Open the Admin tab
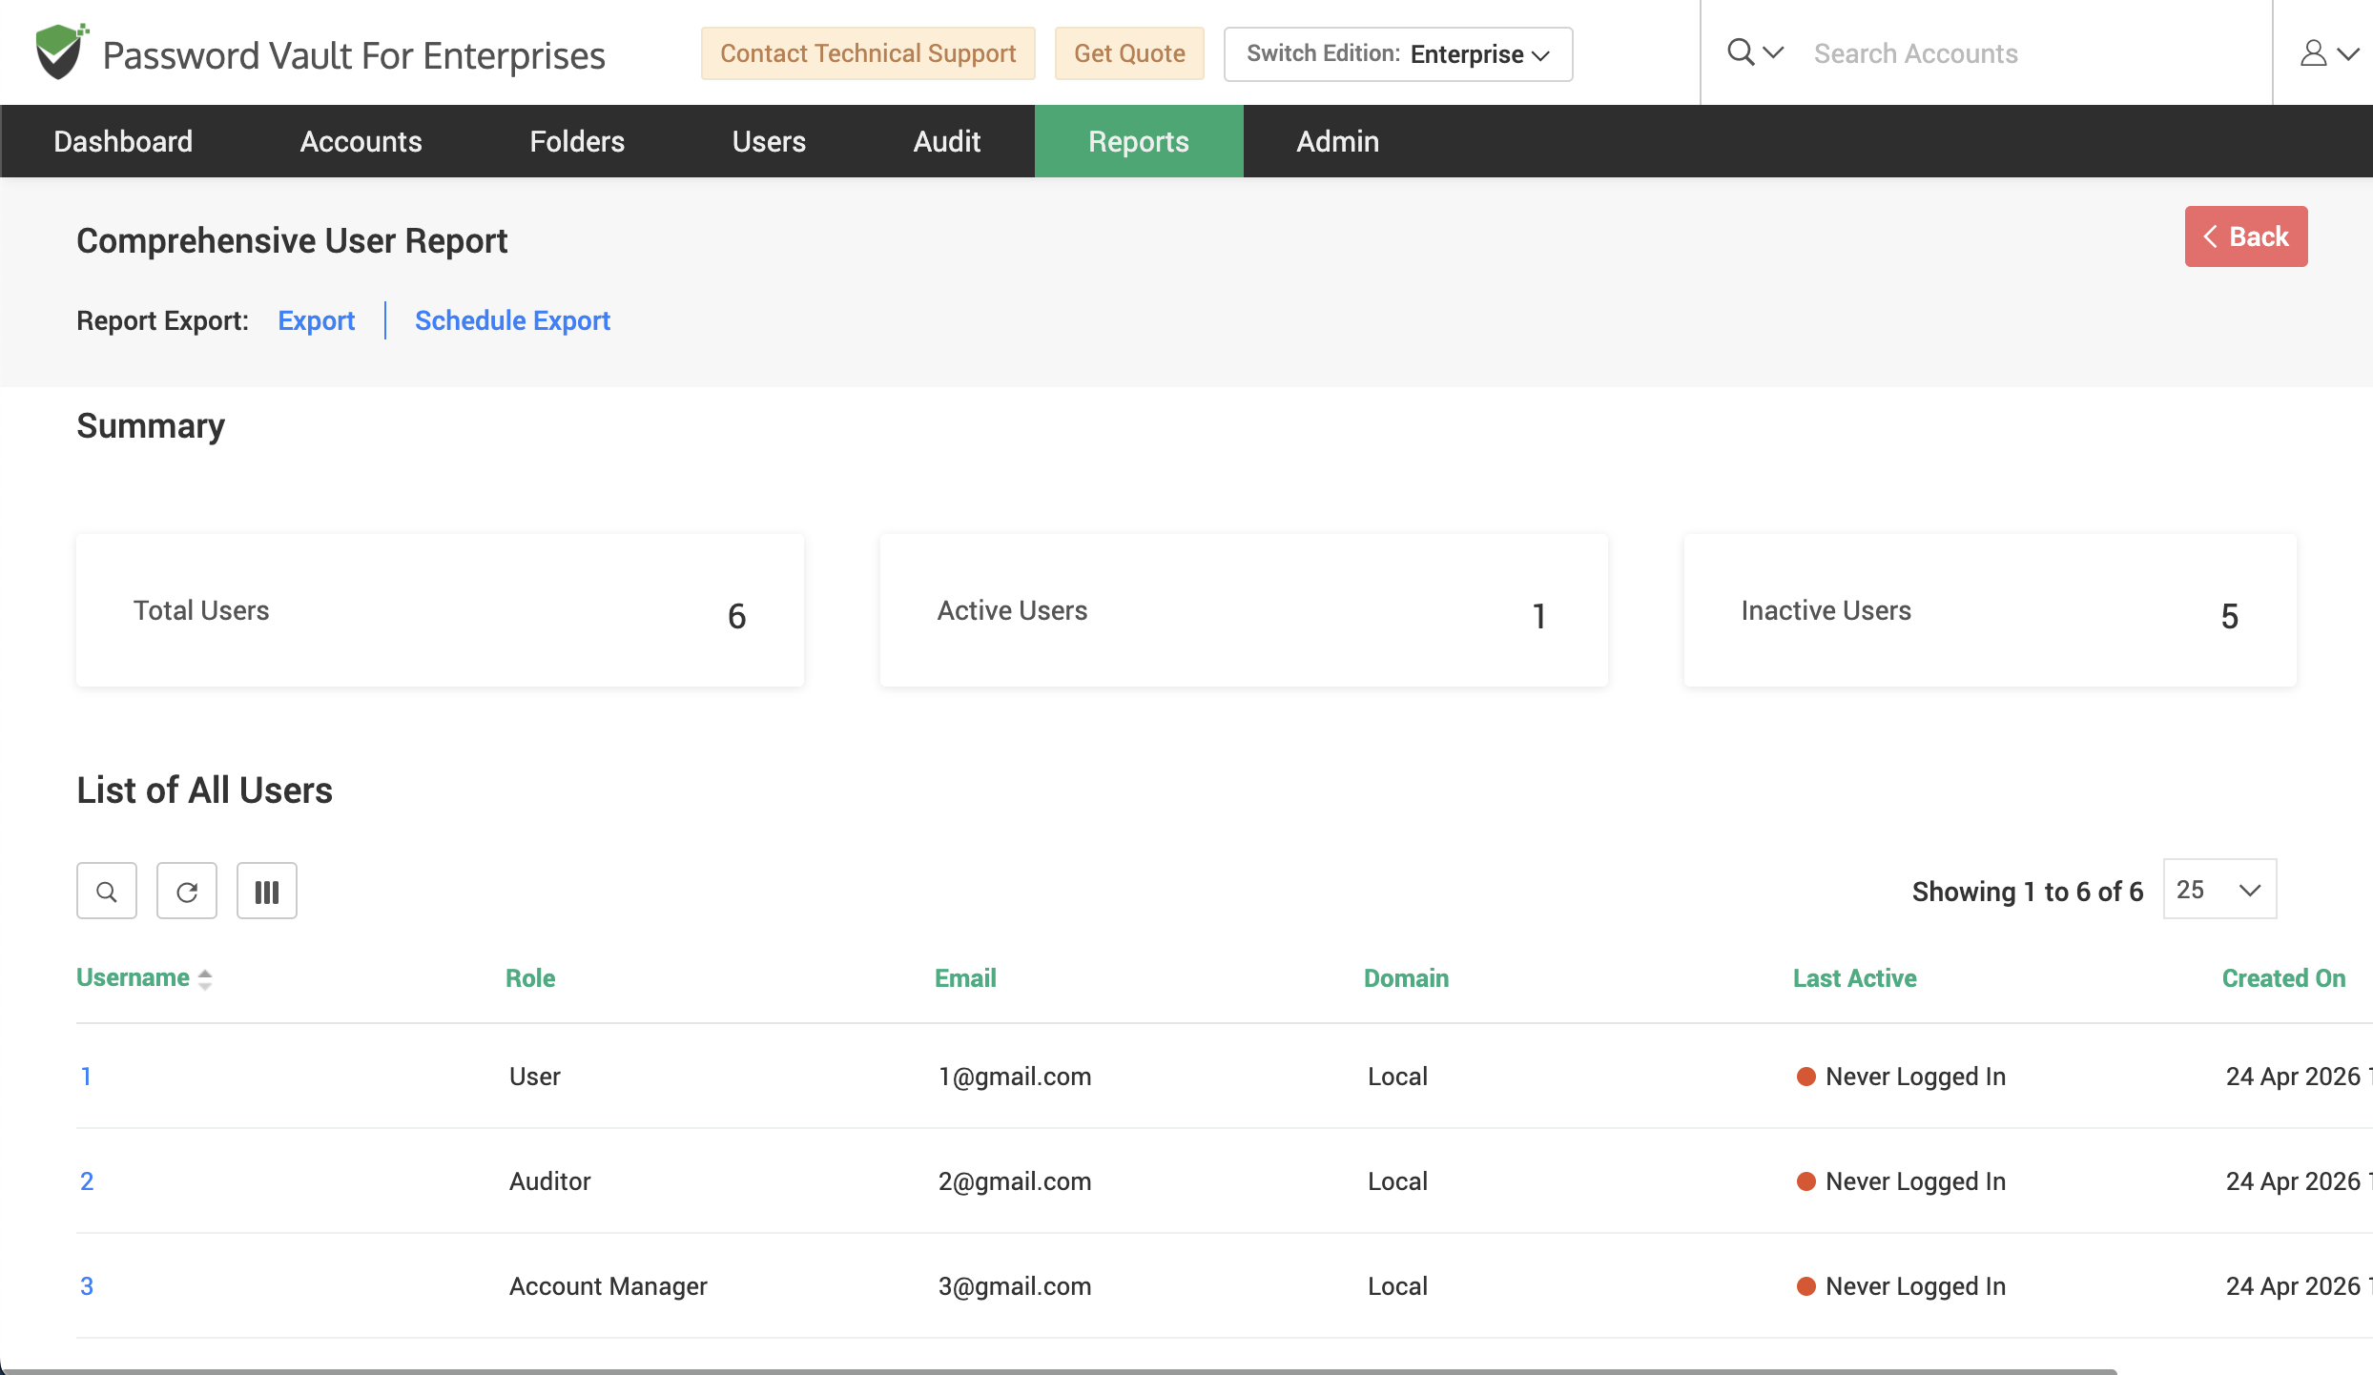 coord(1337,141)
